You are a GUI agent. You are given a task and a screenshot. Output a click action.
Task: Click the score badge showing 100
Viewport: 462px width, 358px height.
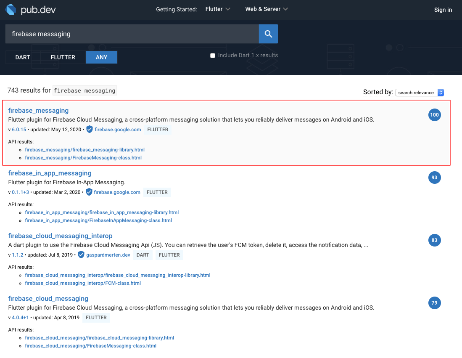[434, 115]
